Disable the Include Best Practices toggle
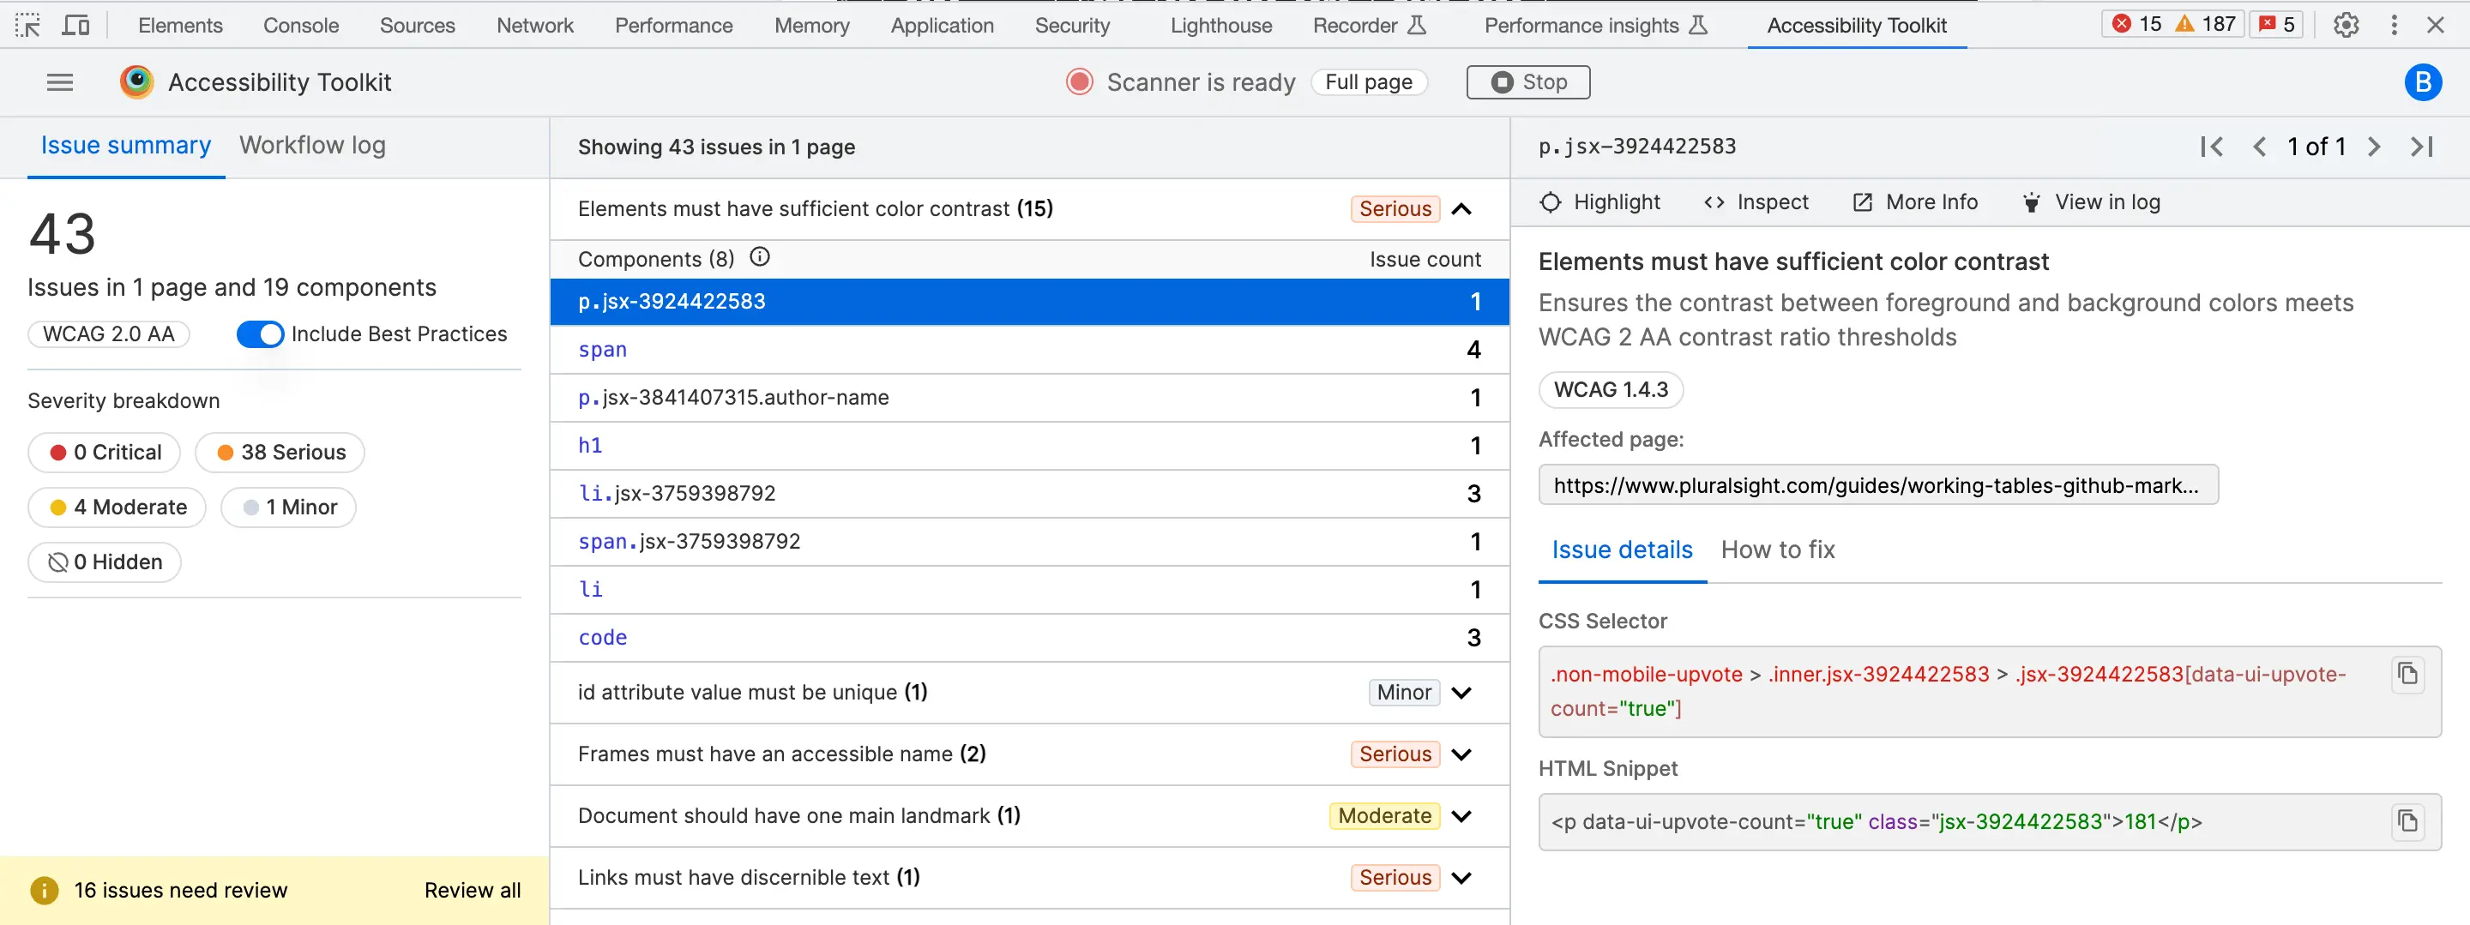This screenshot has width=2470, height=925. [x=260, y=334]
